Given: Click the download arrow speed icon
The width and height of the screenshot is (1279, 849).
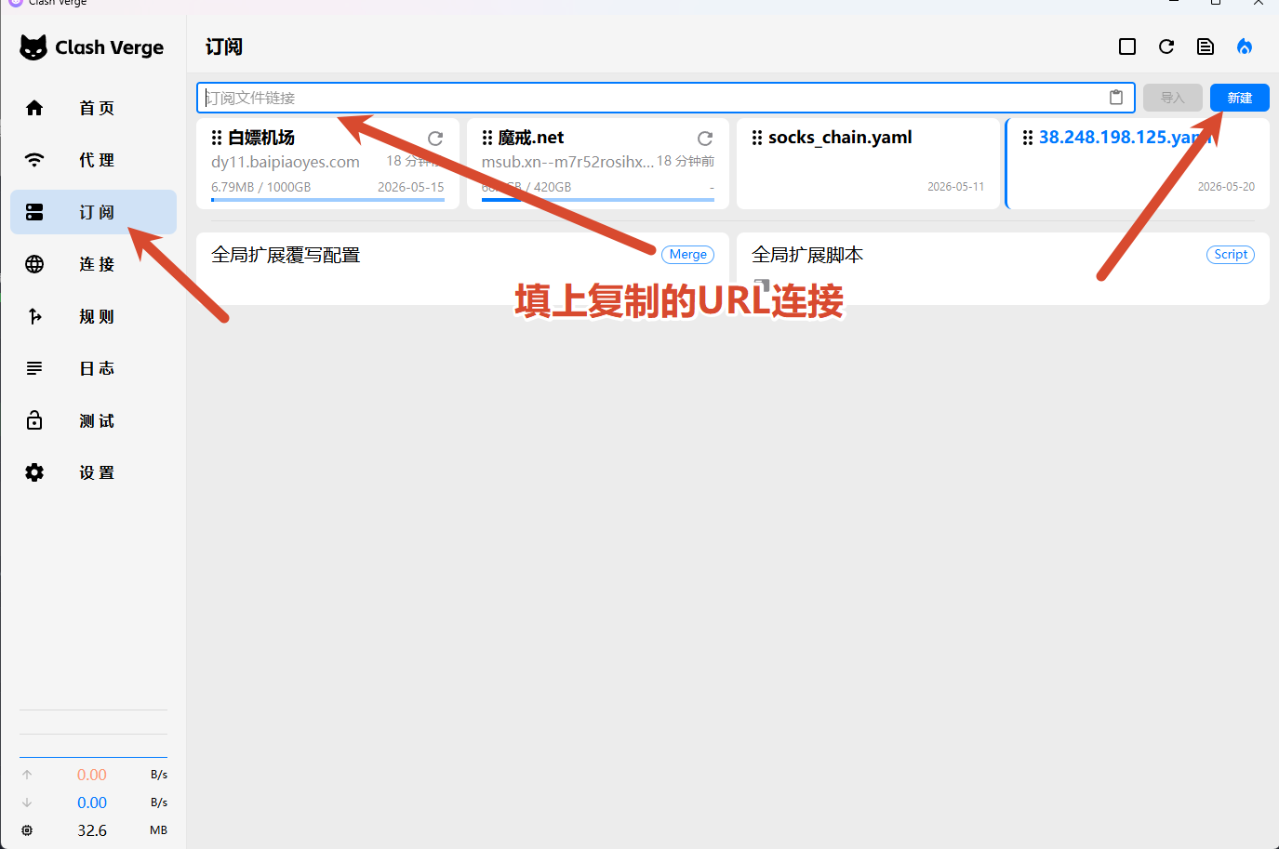Looking at the screenshot, I should click(27, 803).
